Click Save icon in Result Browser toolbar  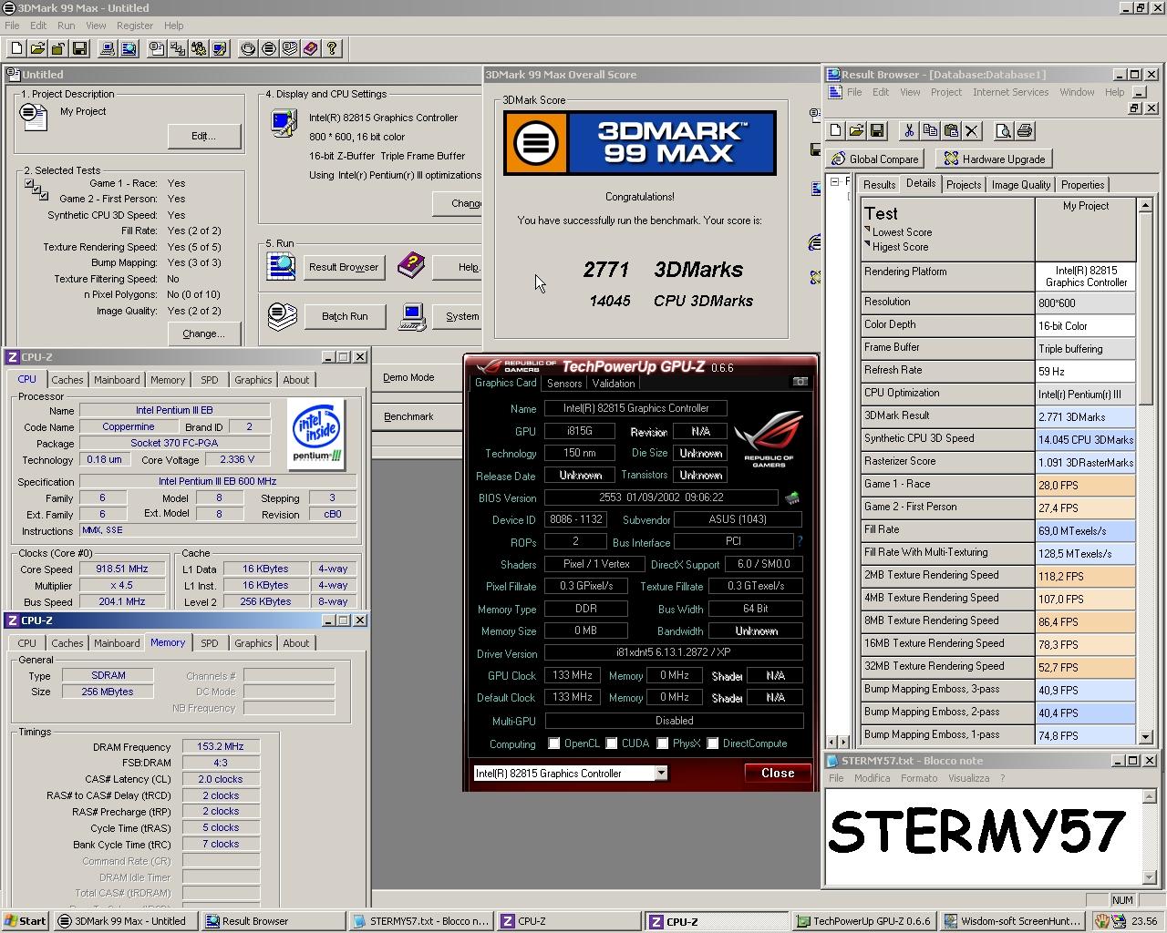[877, 131]
